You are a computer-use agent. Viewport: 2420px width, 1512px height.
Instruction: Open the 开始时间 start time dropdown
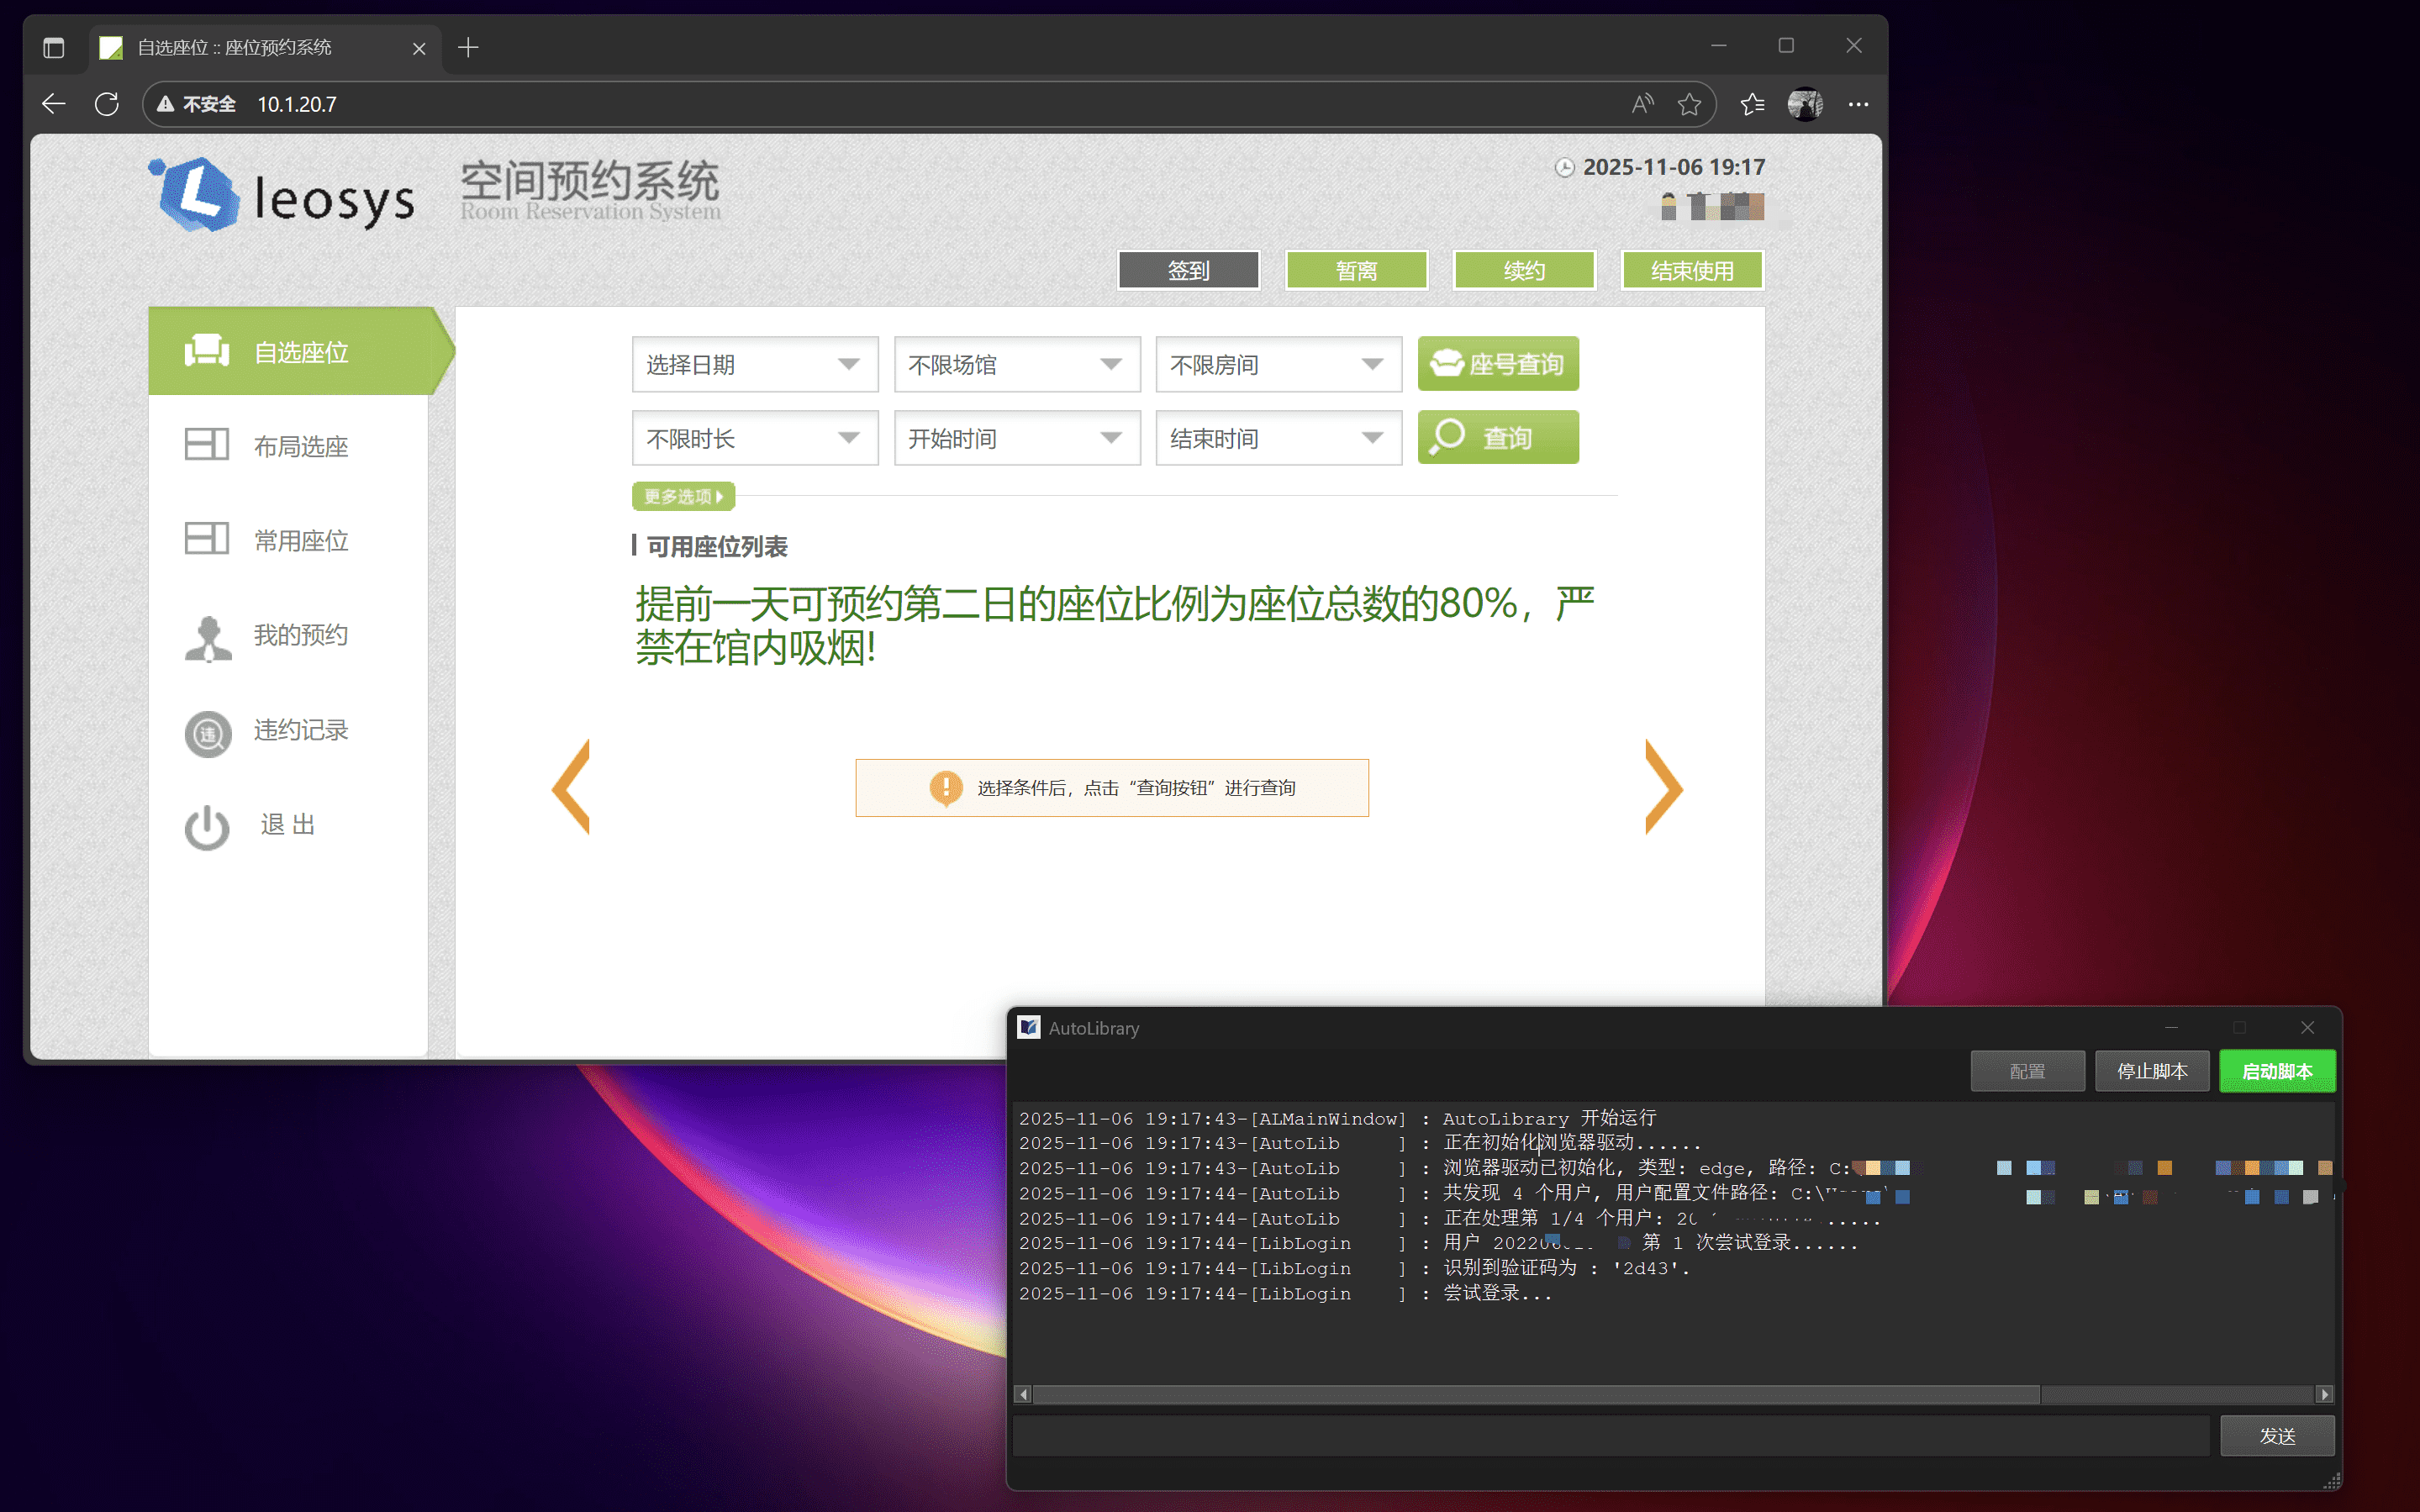(1016, 438)
